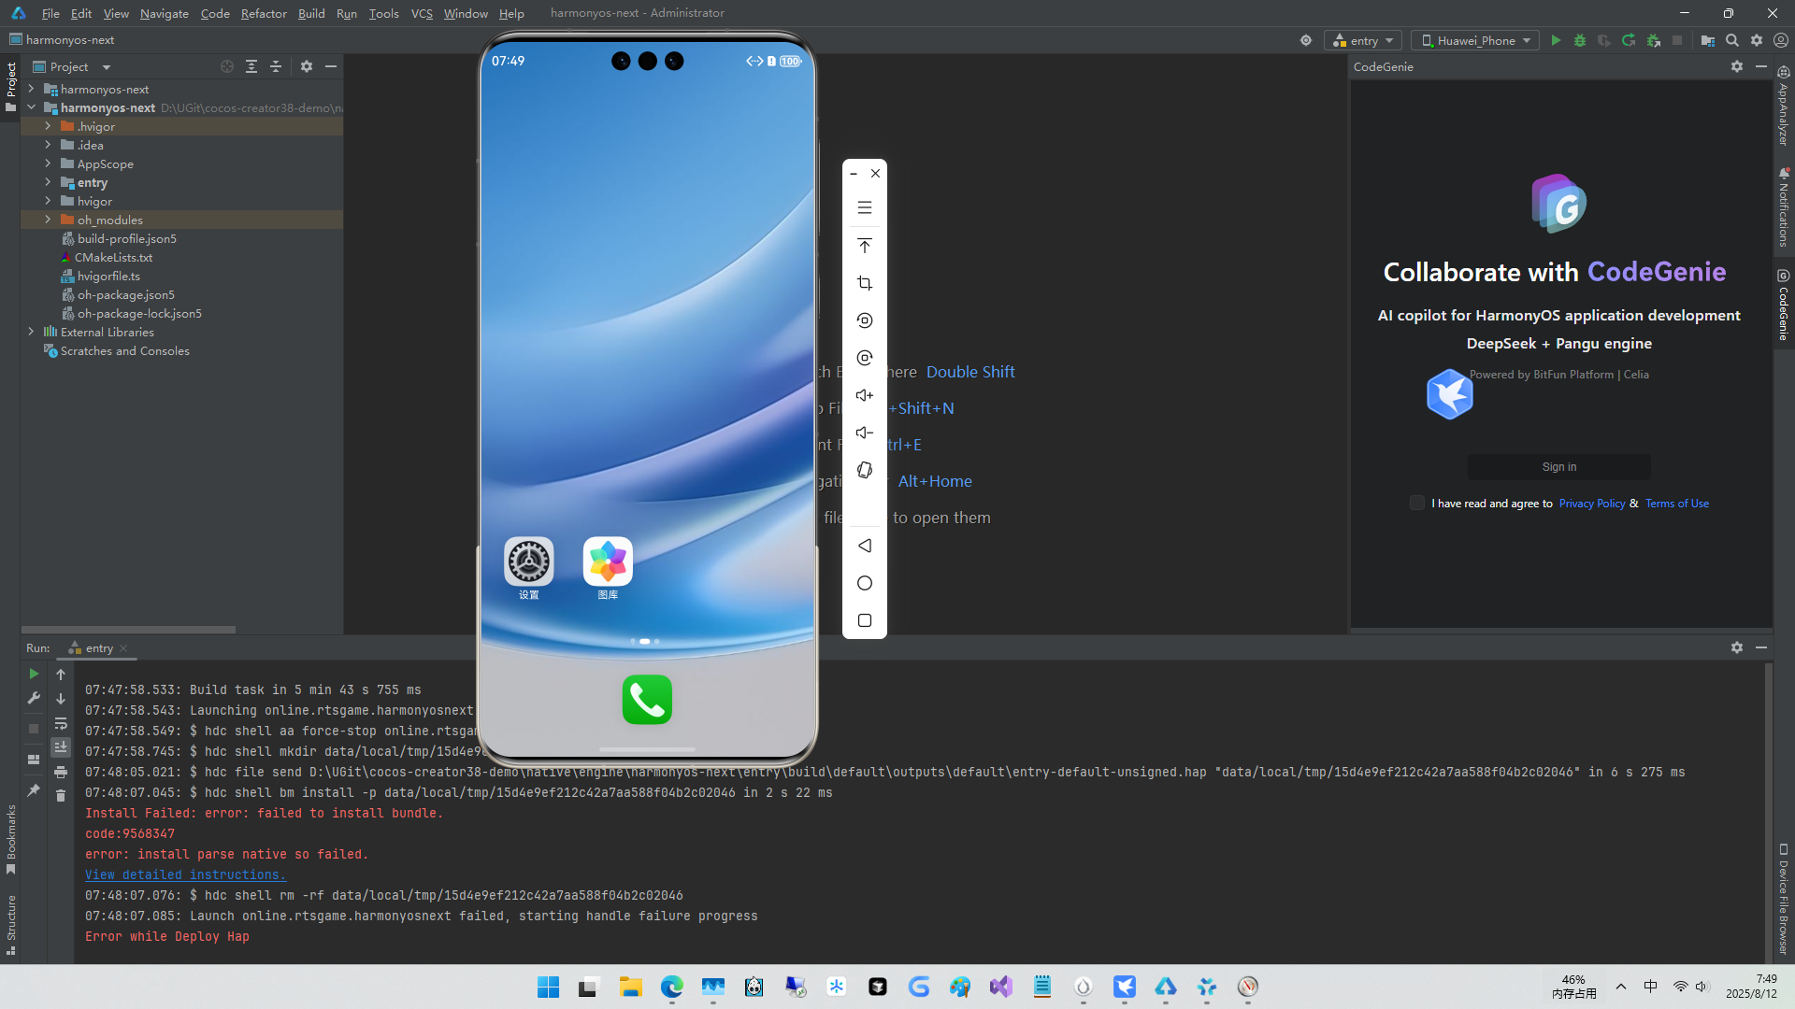Click the green Run button in toolbar
This screenshot has height=1009, width=1795.
click(1556, 40)
